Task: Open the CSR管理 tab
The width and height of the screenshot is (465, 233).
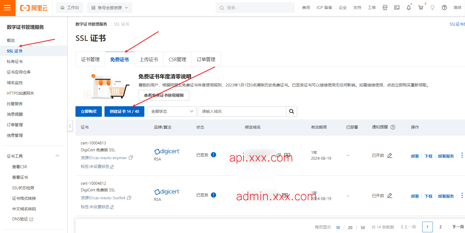Action: 177,60
